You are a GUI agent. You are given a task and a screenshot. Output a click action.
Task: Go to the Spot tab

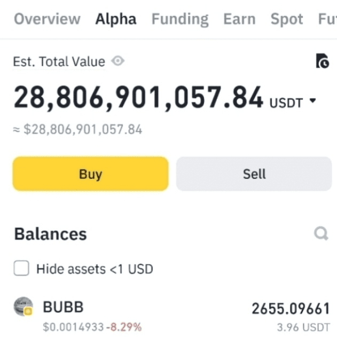pos(287,20)
